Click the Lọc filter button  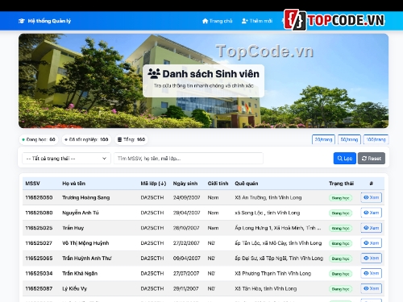tap(345, 159)
